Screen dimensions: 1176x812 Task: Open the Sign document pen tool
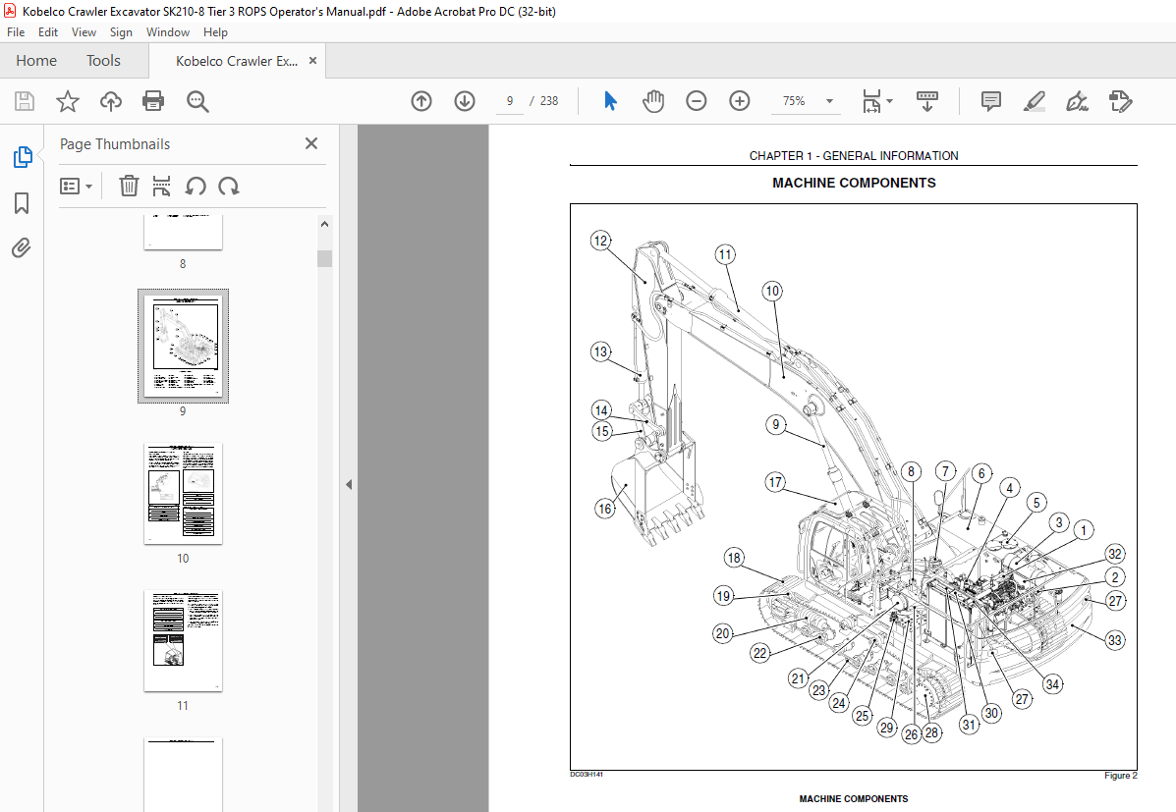coord(1077,101)
